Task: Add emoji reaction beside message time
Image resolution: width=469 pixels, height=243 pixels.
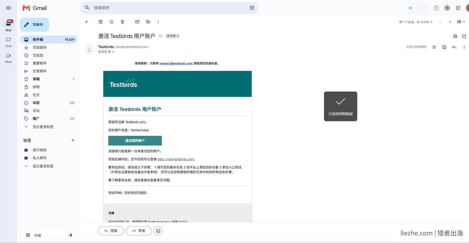Action: (444, 47)
